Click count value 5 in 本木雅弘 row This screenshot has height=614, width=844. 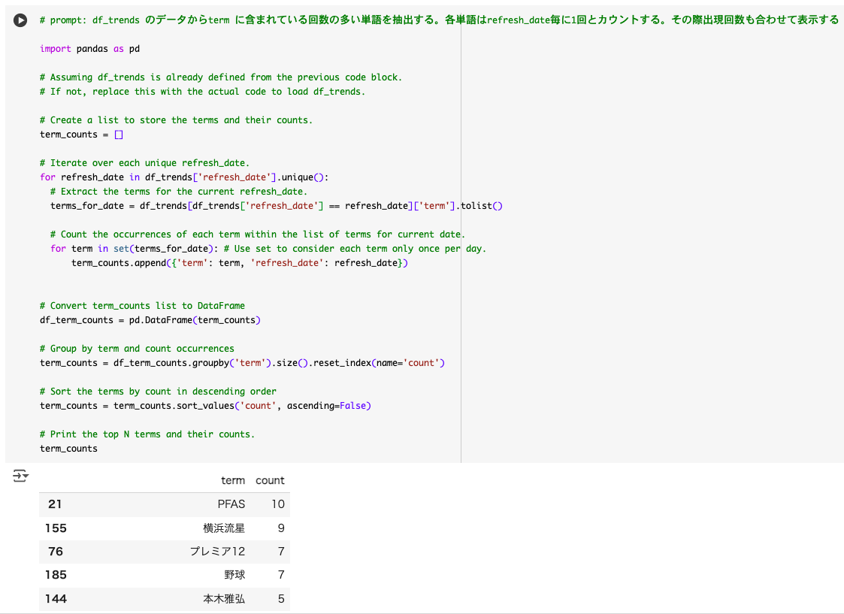[x=281, y=598]
